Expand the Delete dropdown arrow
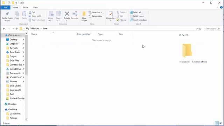Image resolution: width=224 pixels, height=126 pixels. click(67, 20)
